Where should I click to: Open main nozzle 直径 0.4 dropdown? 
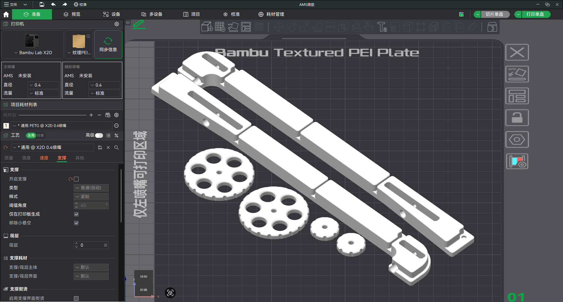43,85
